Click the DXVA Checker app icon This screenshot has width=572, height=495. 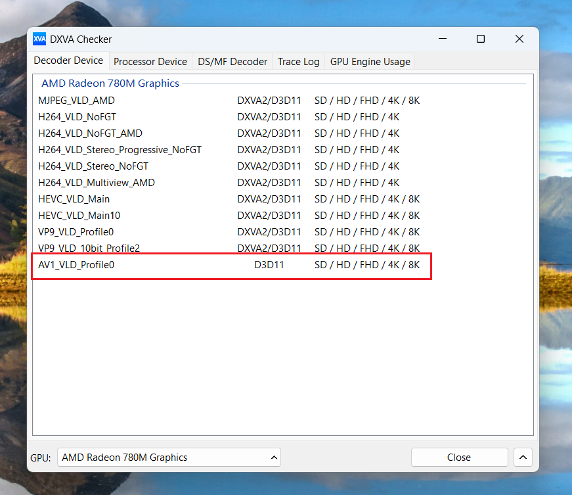[39, 39]
